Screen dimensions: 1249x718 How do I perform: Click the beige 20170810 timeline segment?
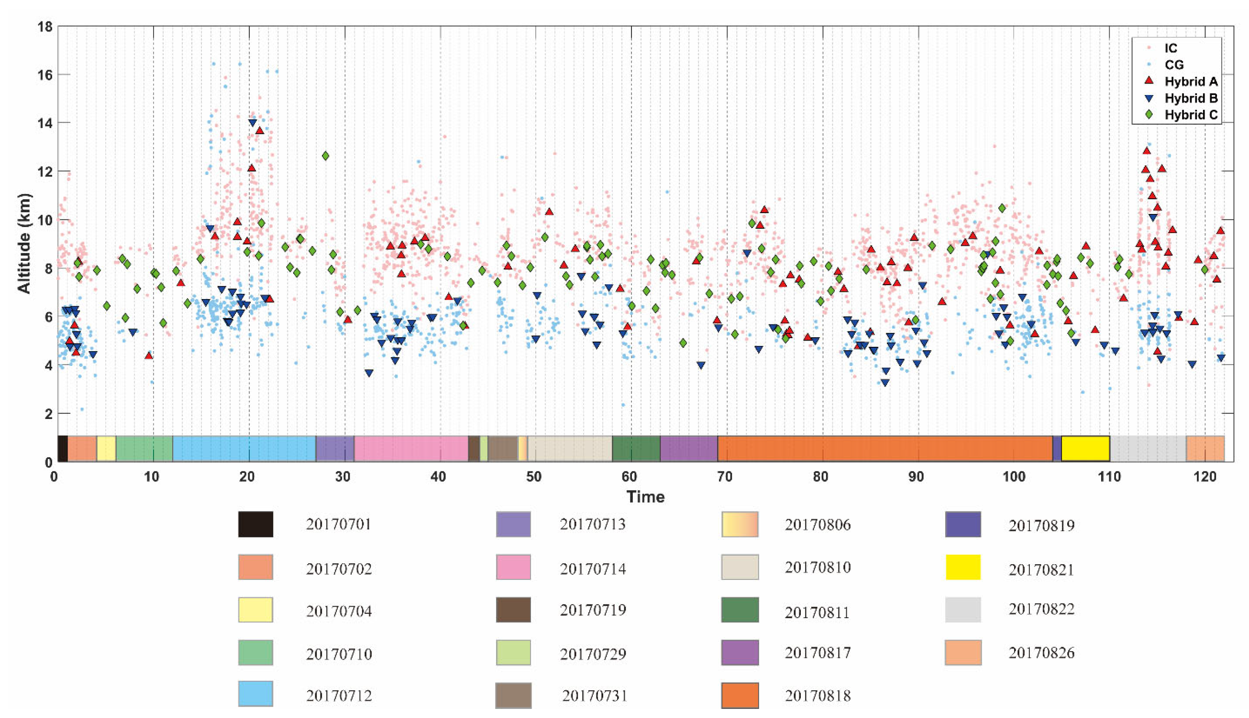point(570,449)
